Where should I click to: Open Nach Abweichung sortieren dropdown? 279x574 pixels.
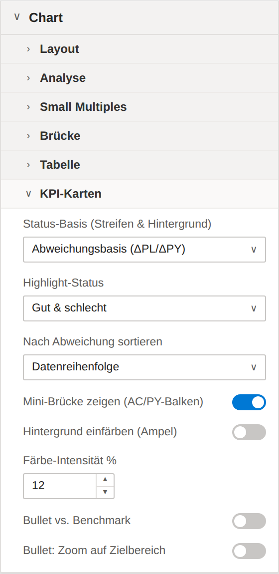tap(144, 367)
